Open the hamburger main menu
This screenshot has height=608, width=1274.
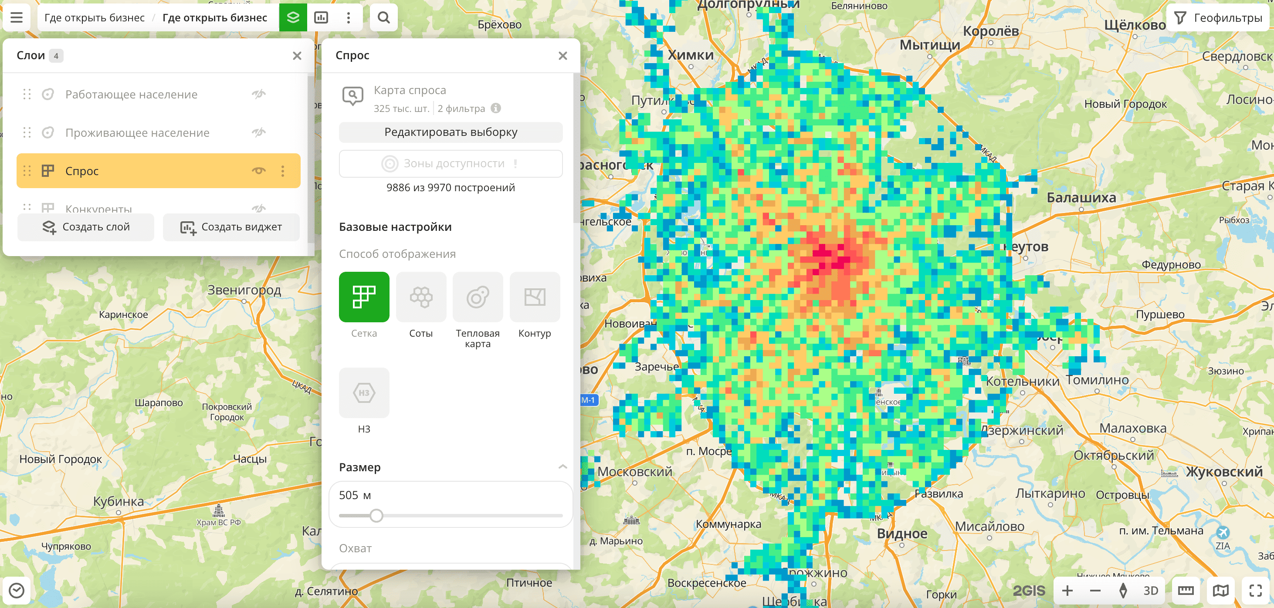click(16, 18)
